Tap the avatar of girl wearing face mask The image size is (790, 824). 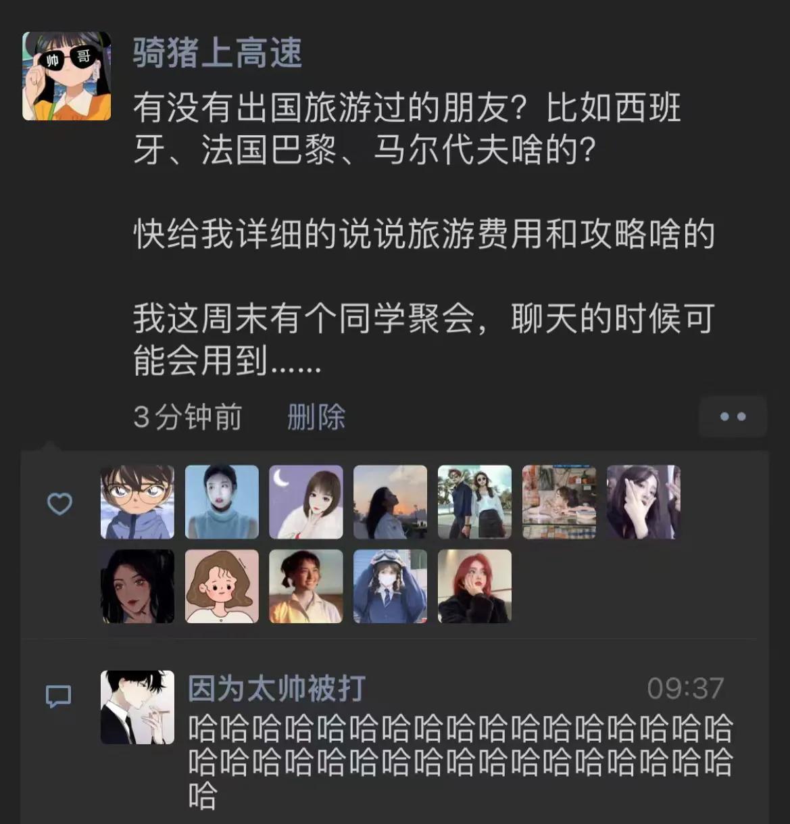390,586
